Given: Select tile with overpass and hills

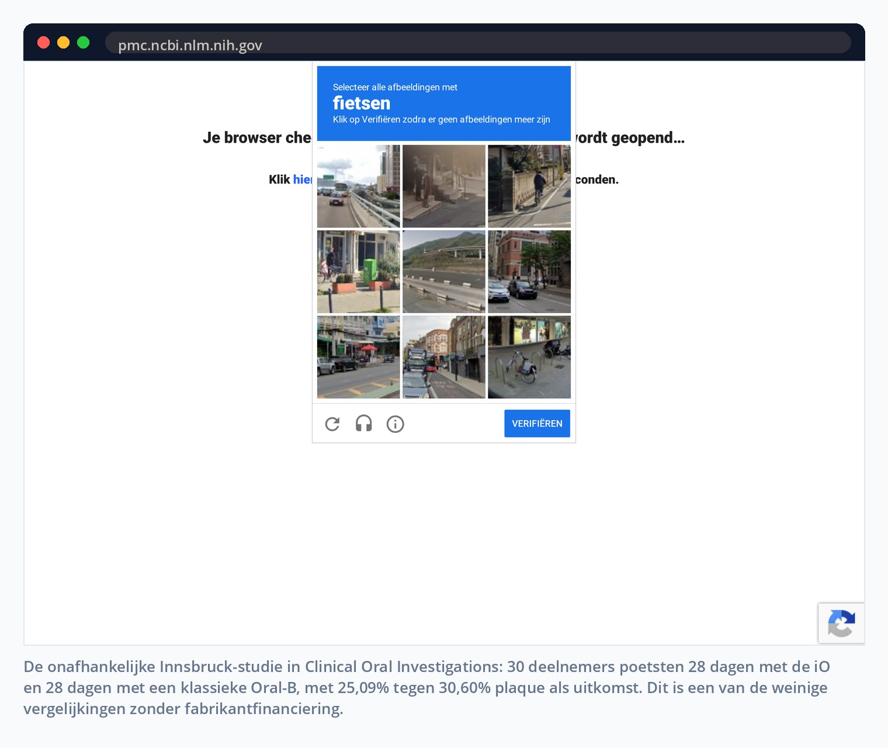Looking at the screenshot, I should click(444, 272).
